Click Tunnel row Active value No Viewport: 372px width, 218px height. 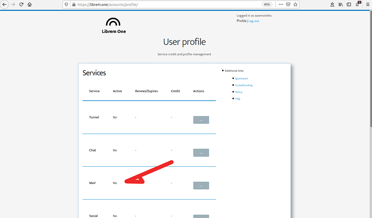point(115,117)
